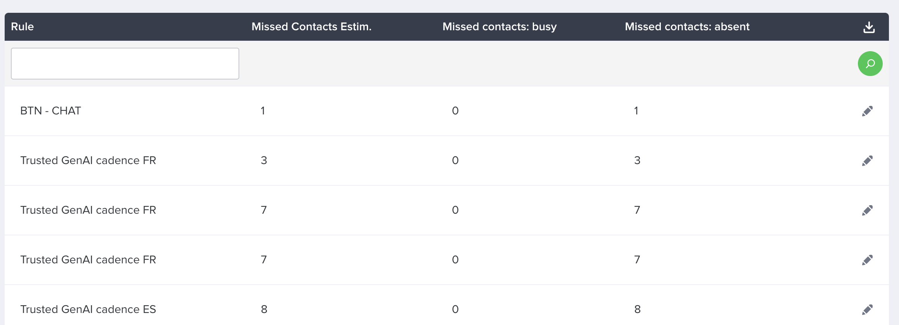Click pencil for rule with 3 missed contacts
The image size is (899, 325).
pyautogui.click(x=868, y=161)
